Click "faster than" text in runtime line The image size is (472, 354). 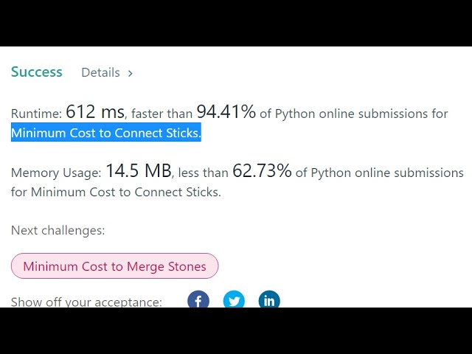coord(162,114)
